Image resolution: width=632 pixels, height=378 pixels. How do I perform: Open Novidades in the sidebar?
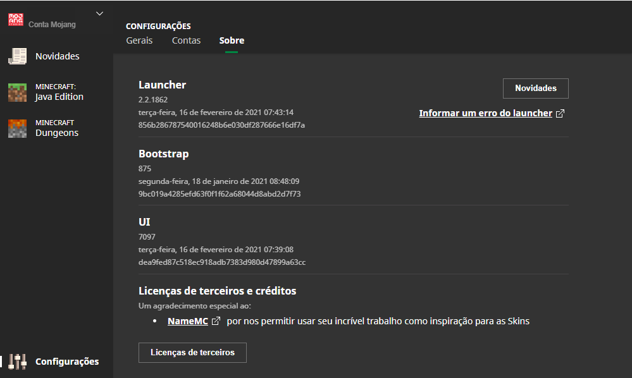tap(57, 56)
